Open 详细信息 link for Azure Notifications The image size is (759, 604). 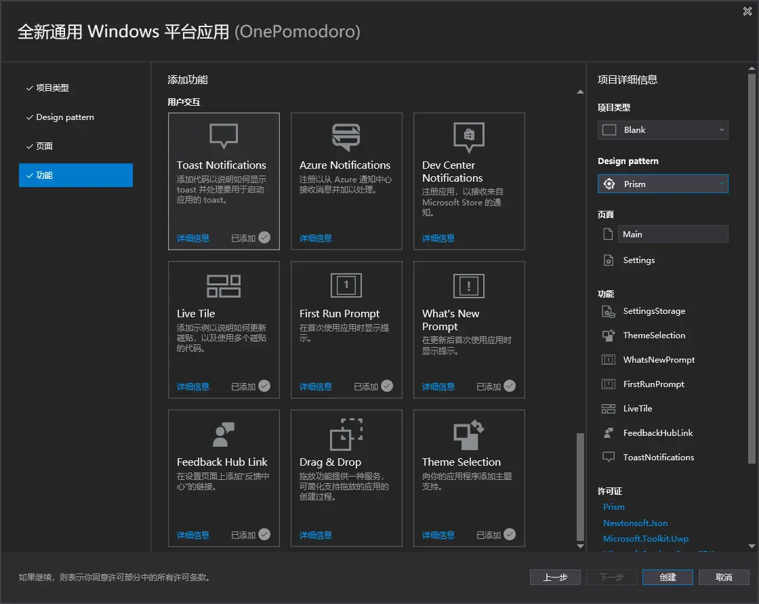[316, 239]
